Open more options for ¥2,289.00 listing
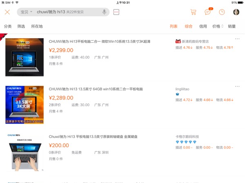Screen dimensions: 245x183 click(x=237, y=86)
